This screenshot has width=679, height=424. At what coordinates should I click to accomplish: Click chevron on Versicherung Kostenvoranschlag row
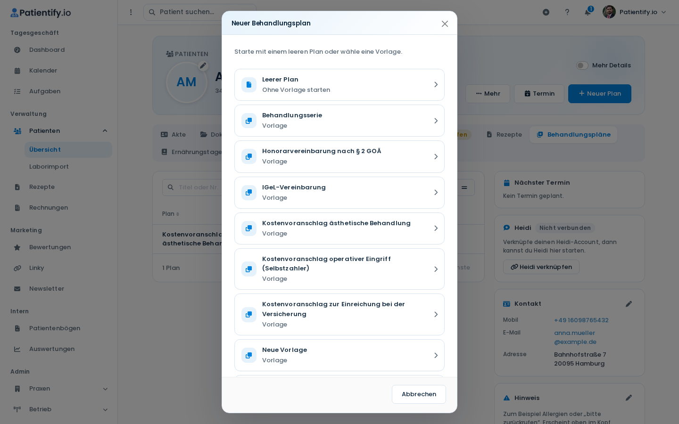coord(436,315)
